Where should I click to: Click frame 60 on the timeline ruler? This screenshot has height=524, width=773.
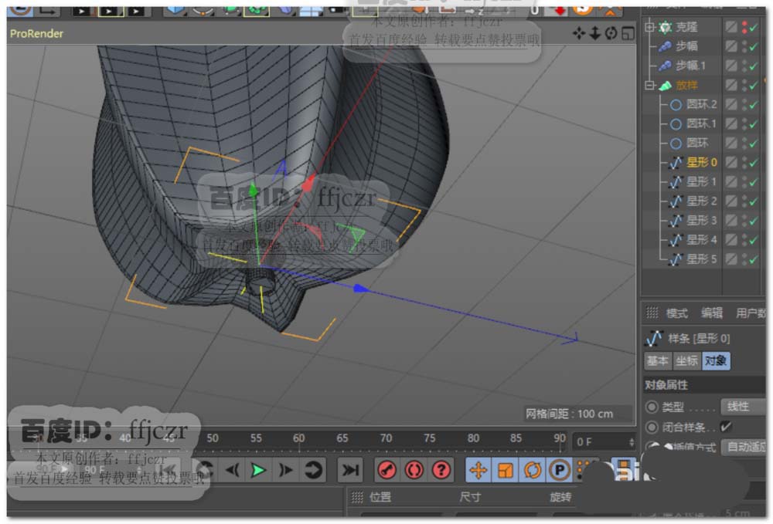tap(298, 438)
